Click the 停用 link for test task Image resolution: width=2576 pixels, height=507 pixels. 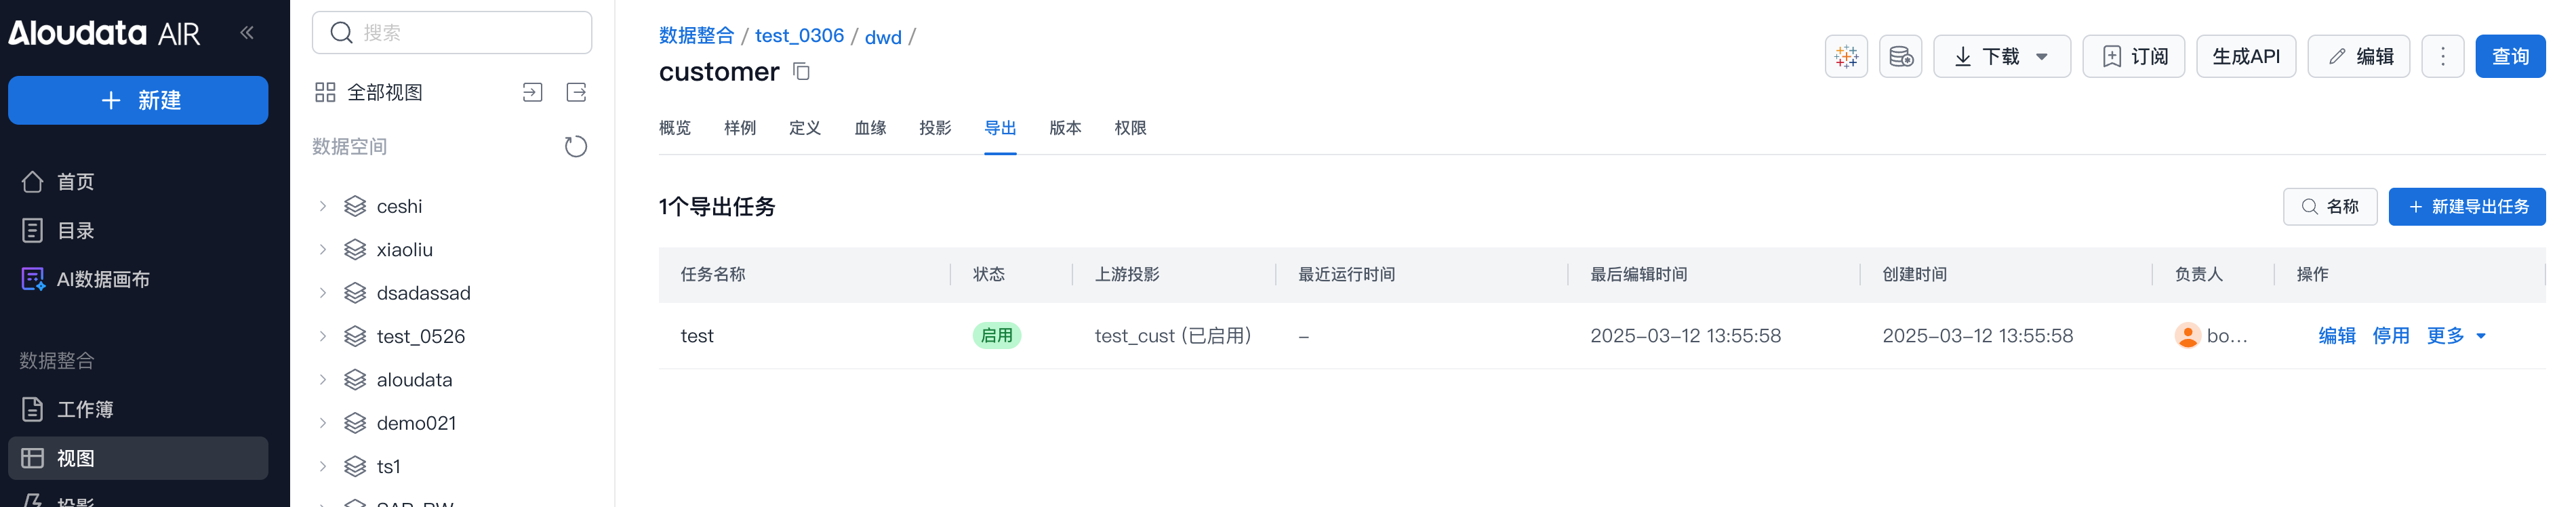click(x=2390, y=336)
